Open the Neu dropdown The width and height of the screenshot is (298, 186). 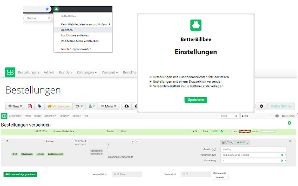[15, 106]
